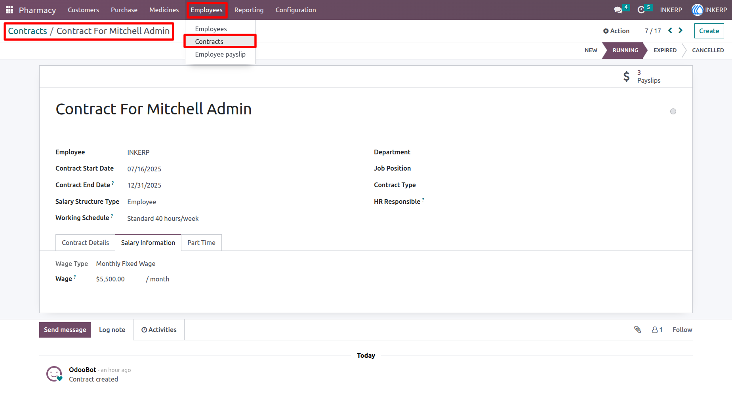The height and width of the screenshot is (412, 732).
Task: Set status to RUNNING
Action: 625,50
